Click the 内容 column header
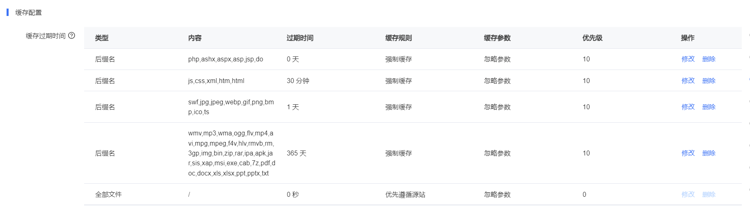 pos(195,38)
